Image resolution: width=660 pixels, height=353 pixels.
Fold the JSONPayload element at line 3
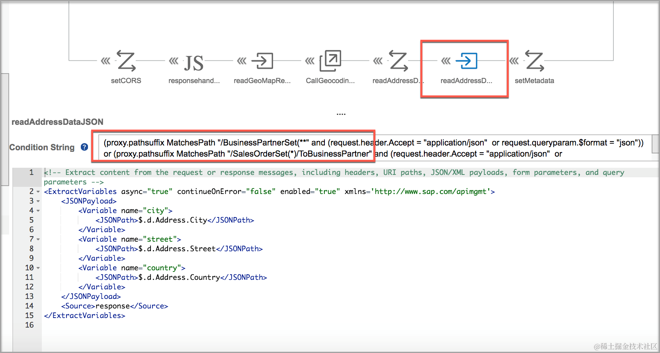pos(38,201)
